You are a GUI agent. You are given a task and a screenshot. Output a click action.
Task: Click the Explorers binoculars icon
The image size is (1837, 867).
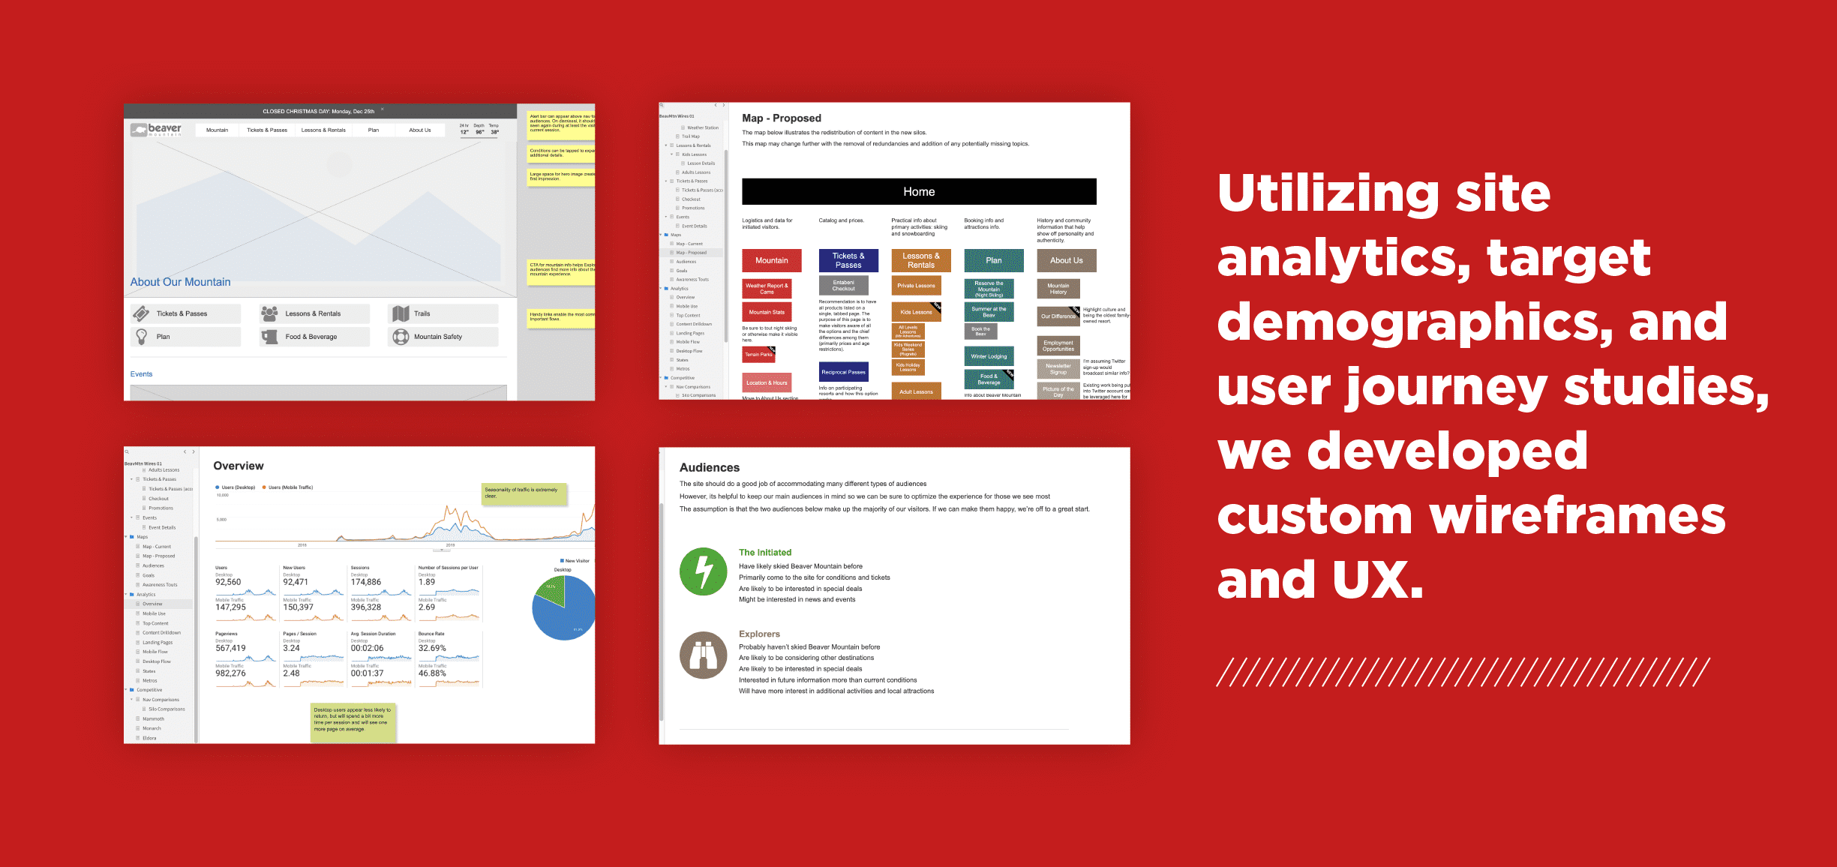point(704,654)
